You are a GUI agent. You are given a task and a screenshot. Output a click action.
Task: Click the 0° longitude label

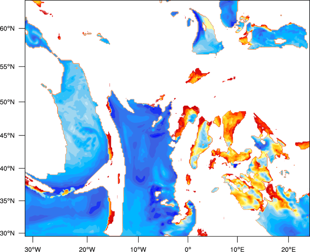tap(188, 249)
